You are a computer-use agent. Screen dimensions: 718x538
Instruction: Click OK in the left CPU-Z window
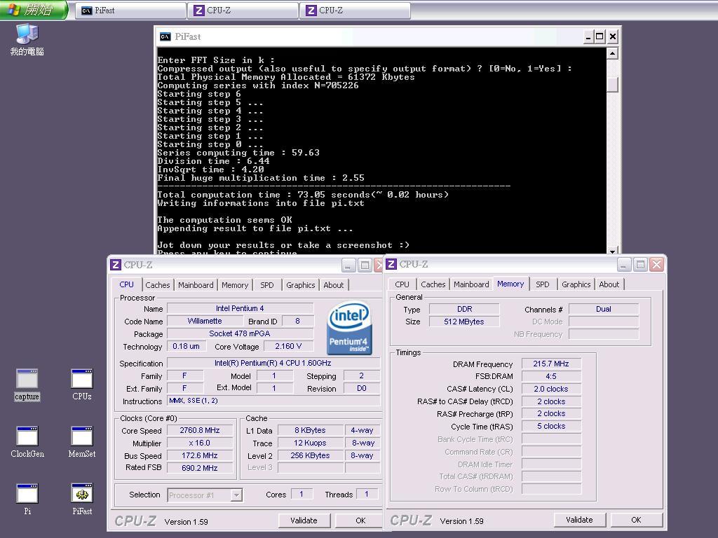click(x=360, y=520)
